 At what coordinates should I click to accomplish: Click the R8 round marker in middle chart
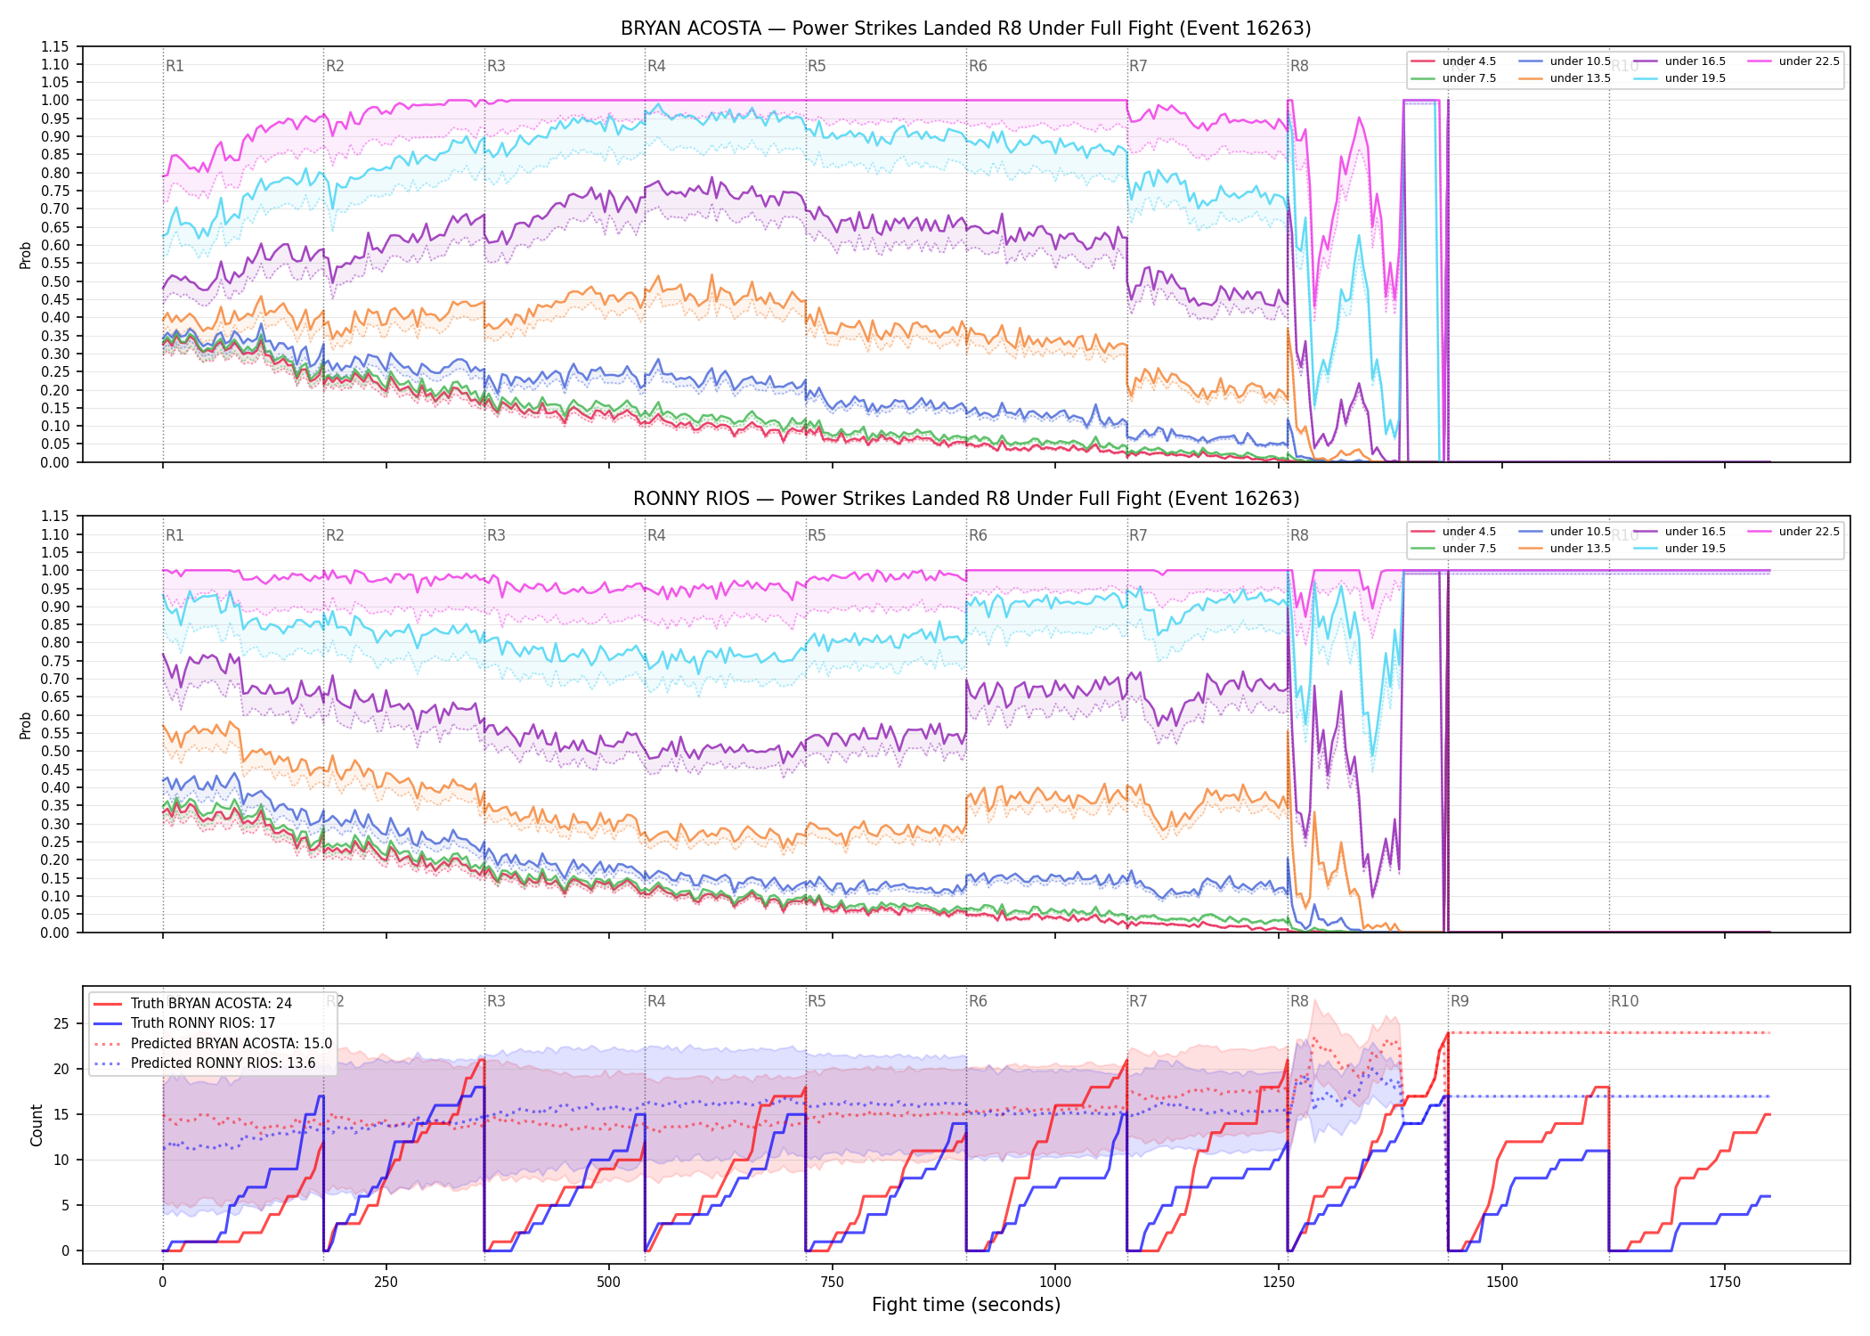click(x=1299, y=535)
